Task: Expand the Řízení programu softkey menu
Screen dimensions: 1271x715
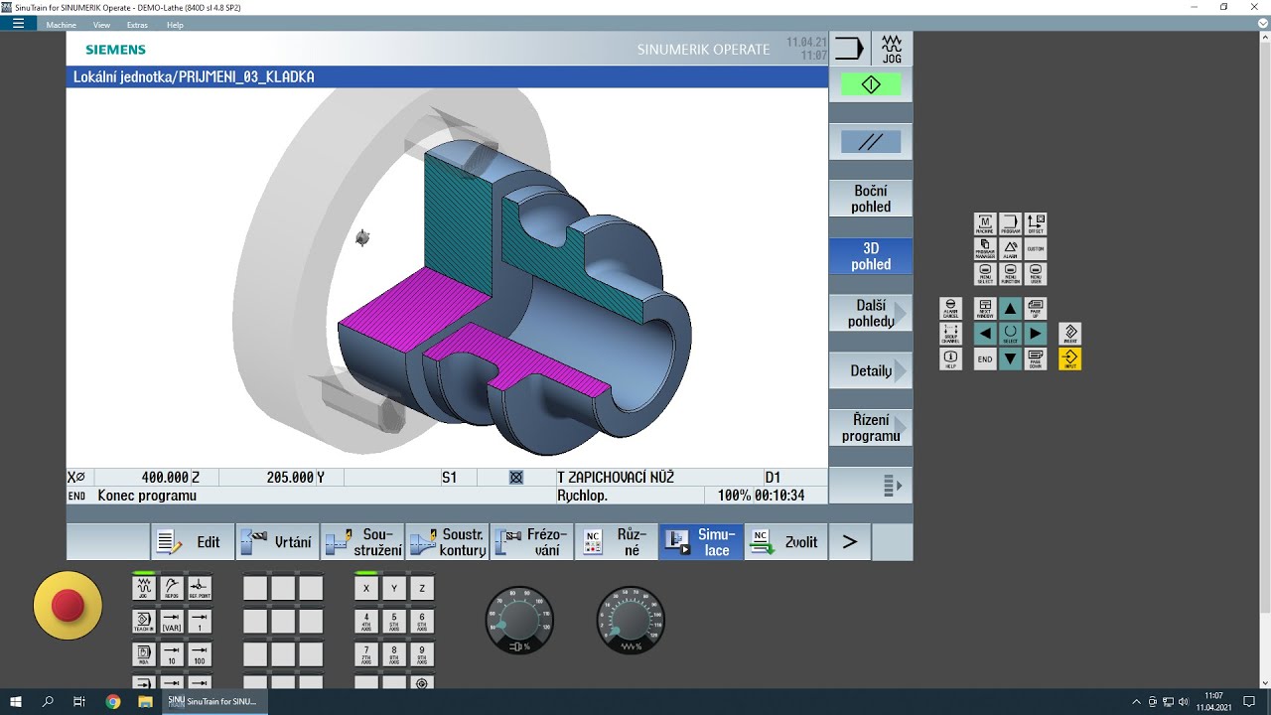Action: 871,428
